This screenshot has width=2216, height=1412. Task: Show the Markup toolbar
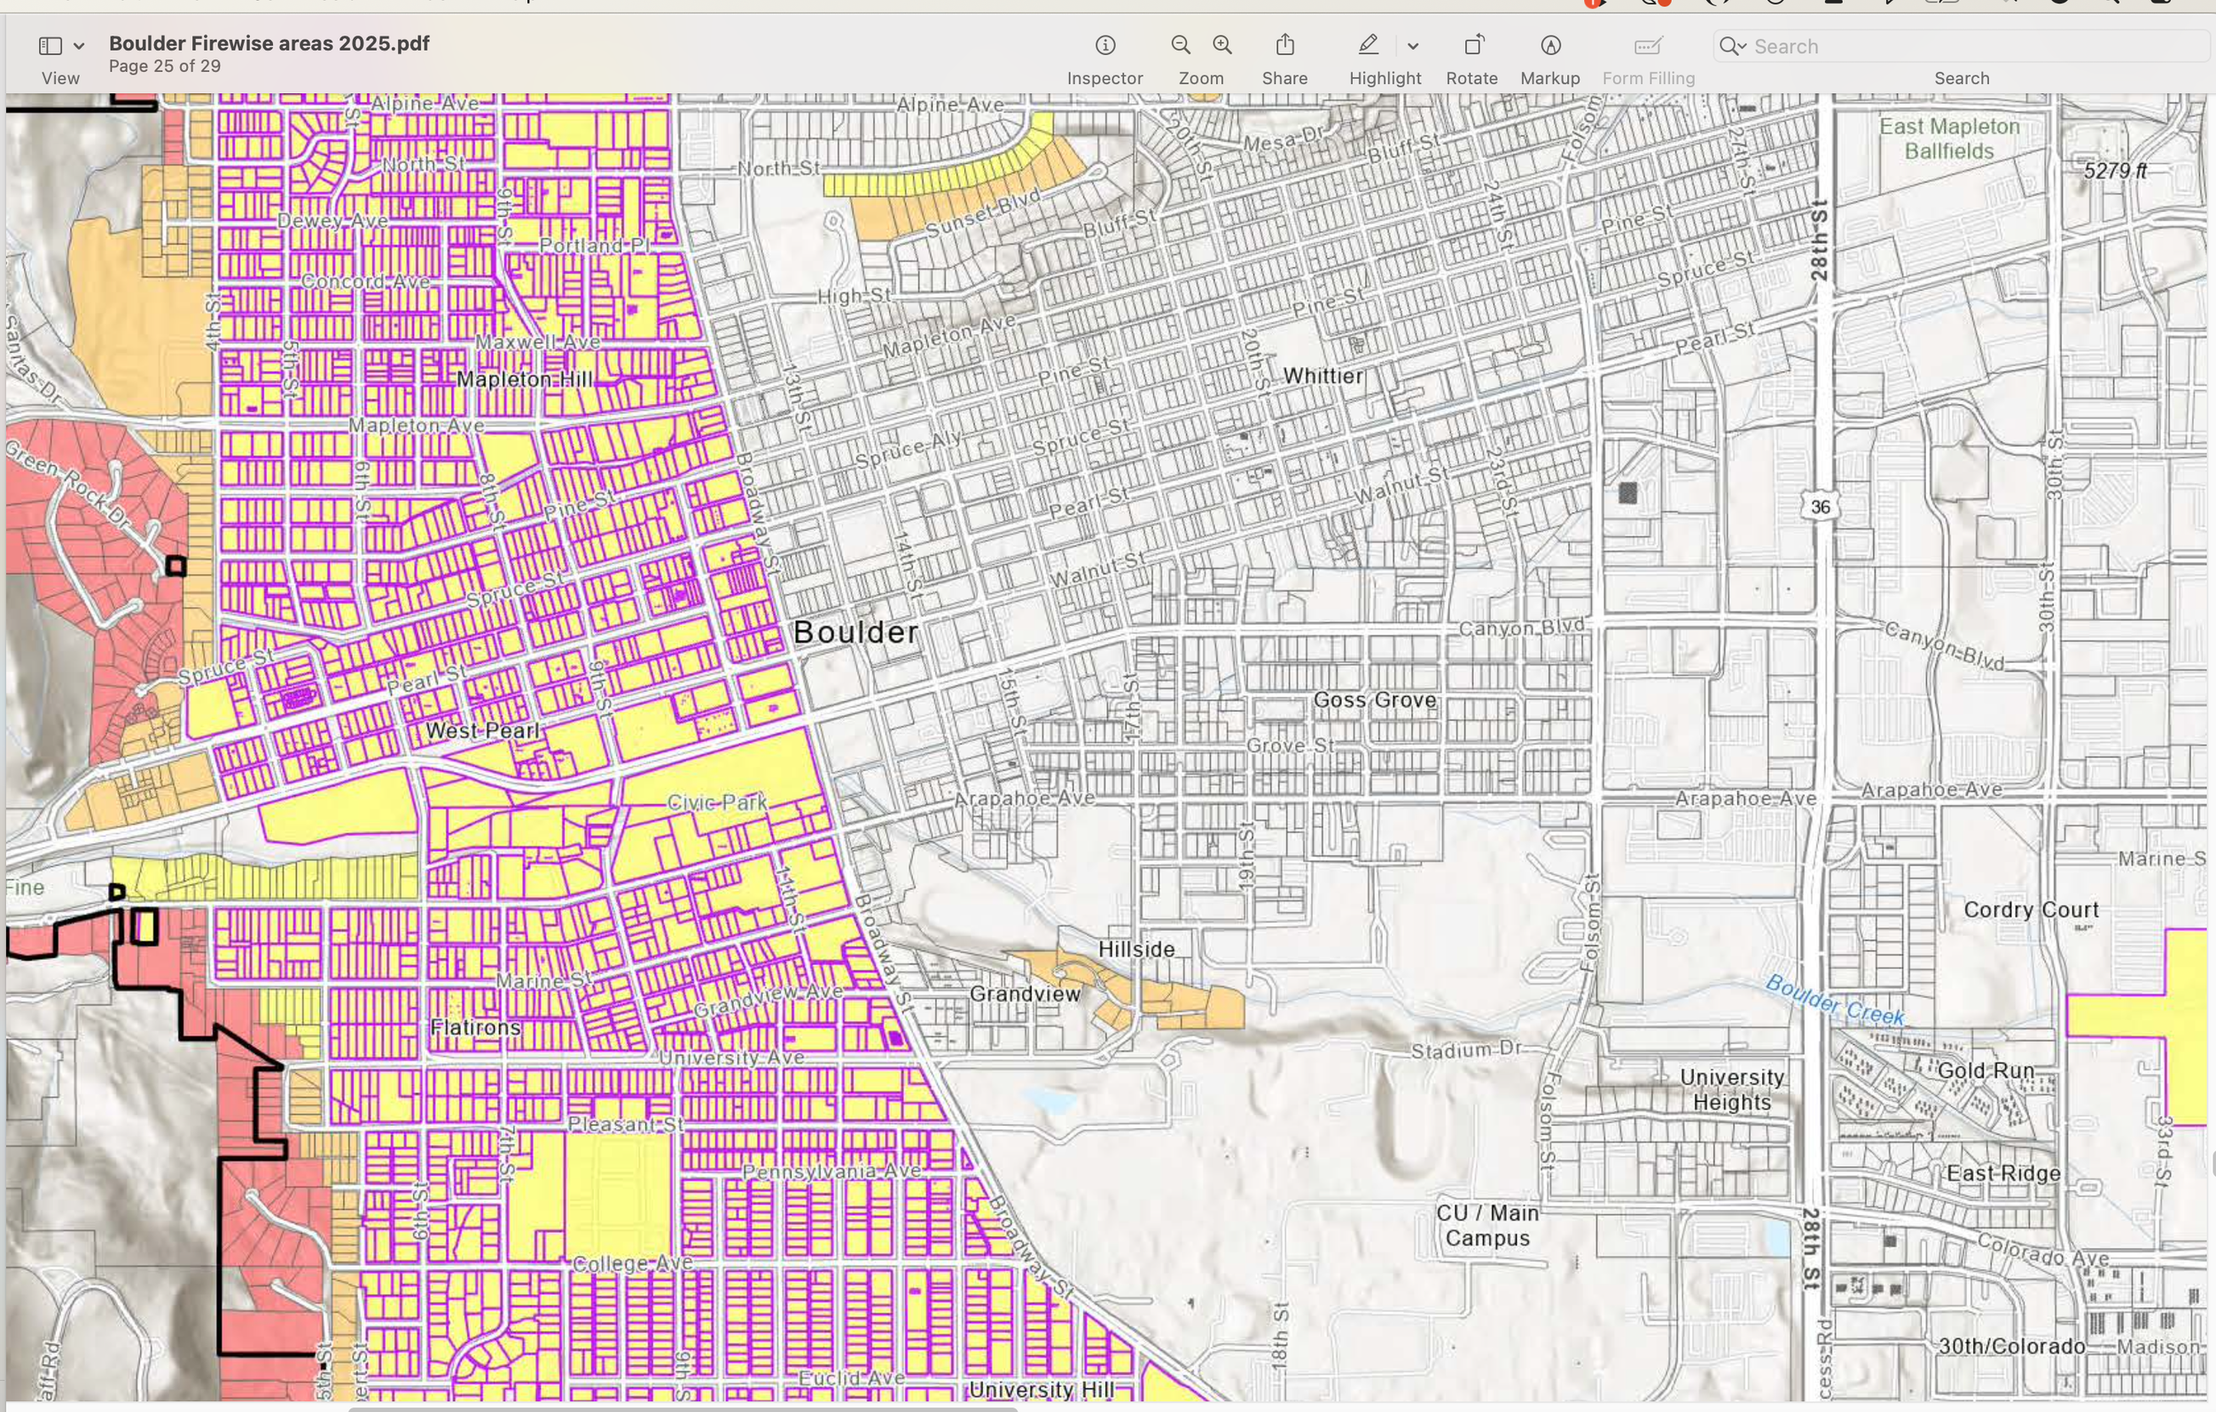pyautogui.click(x=1550, y=45)
